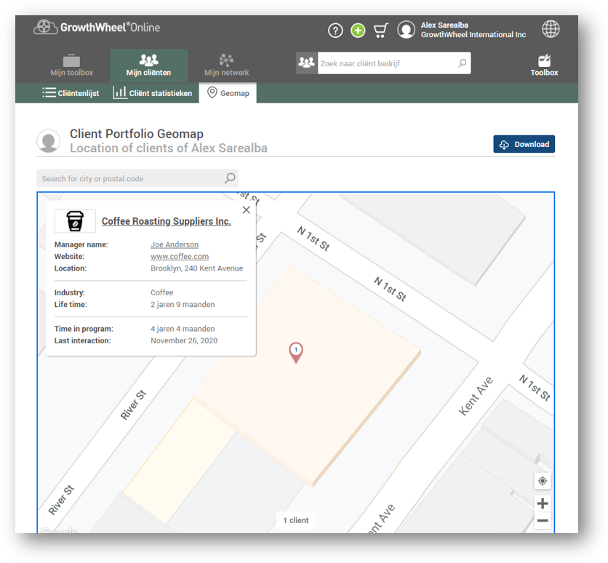The width and height of the screenshot is (608, 563).
Task: Switch to Cliënt statistieken subtab
Action: 153,93
